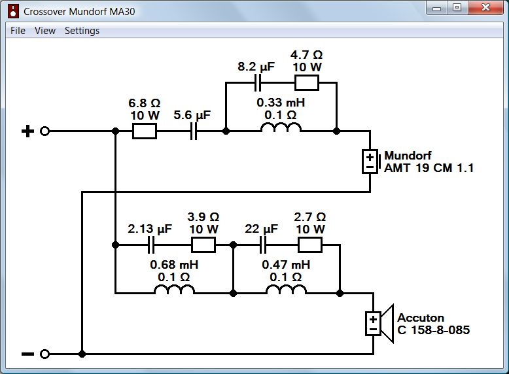Click the Crossover Mundorf MA30 window title
Image resolution: width=509 pixels, height=374 pixels.
(79, 12)
